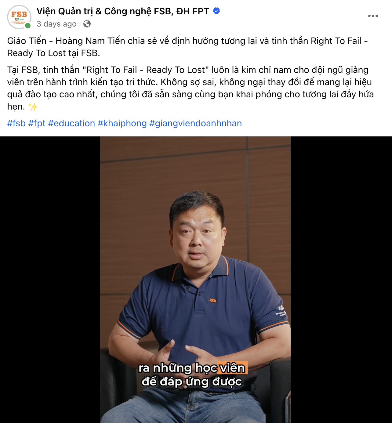Click the green online status dot
Viewport: 392px width, 423px height.
(28, 26)
